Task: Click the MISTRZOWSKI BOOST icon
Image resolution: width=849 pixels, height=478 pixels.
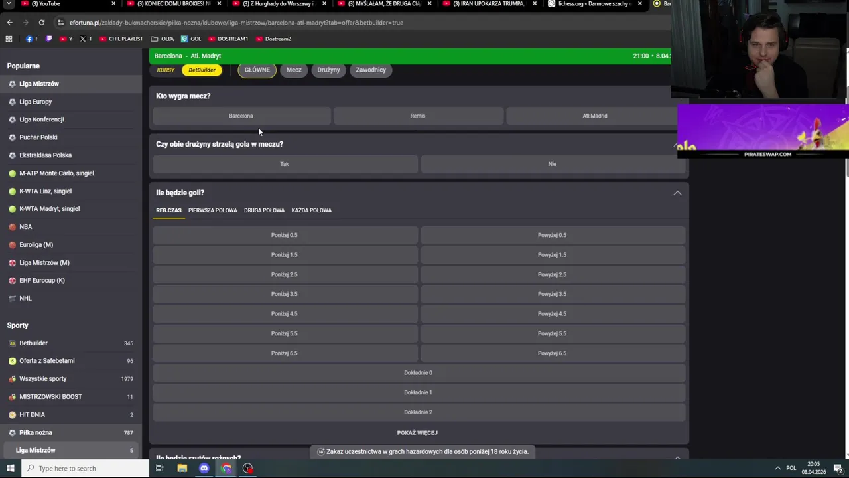Action: coord(13,397)
